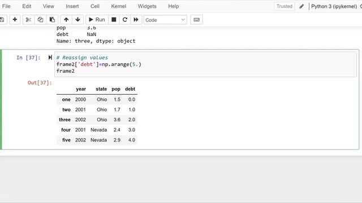Viewport: 362px width, 203px height.
Task: Click the '# Reassign values' comment line
Action: [x=82, y=58]
